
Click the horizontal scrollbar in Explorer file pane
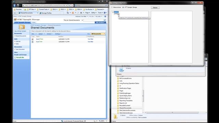[172, 112]
